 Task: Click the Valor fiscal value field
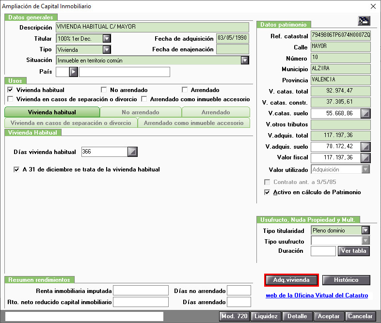click(336, 158)
